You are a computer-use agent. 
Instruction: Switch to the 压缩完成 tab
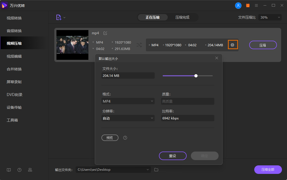[182, 17]
